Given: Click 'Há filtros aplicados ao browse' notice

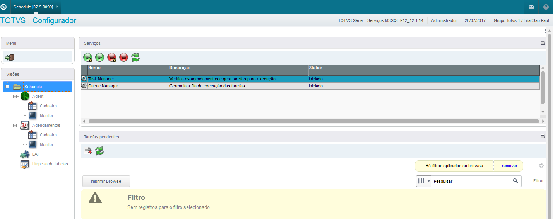Looking at the screenshot, I should [454, 166].
